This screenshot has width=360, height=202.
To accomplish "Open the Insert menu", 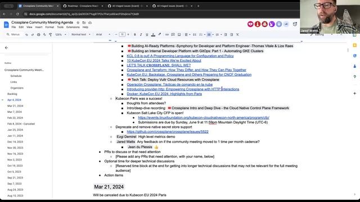I will pos(39,27).
